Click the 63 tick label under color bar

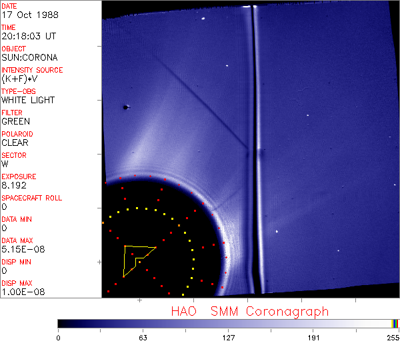coord(143,337)
